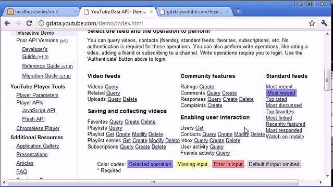
Task: Click Create next to Ratings
Action: 207,87
